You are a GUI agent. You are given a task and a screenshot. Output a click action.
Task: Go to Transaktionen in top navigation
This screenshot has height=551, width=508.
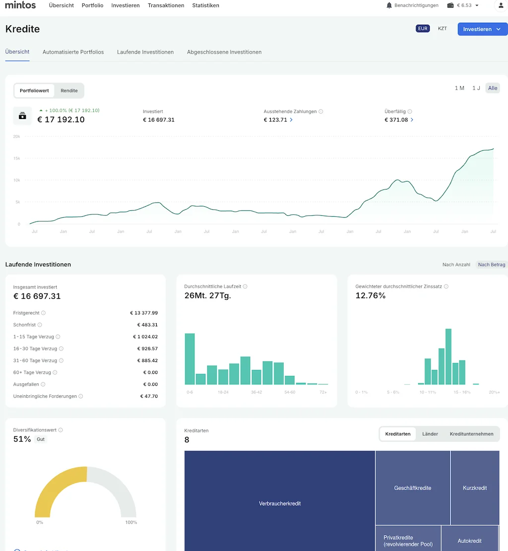(166, 5)
